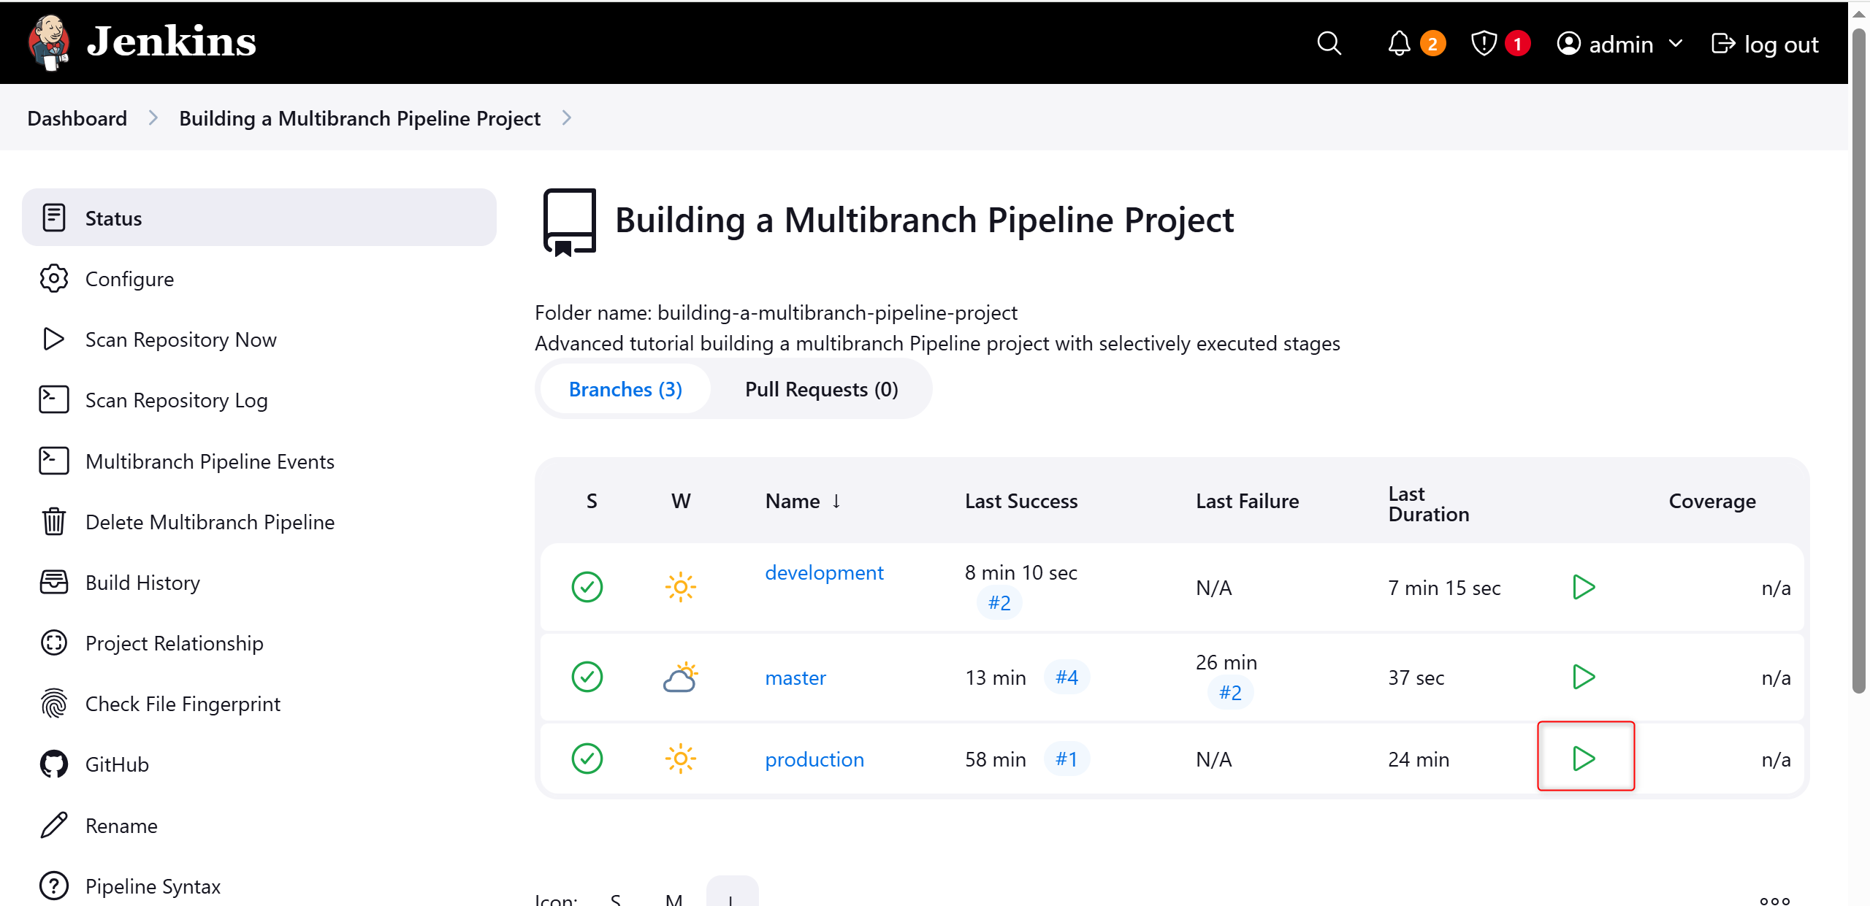Image resolution: width=1870 pixels, height=906 pixels.
Task: Open security shield warnings icon
Action: point(1484,43)
